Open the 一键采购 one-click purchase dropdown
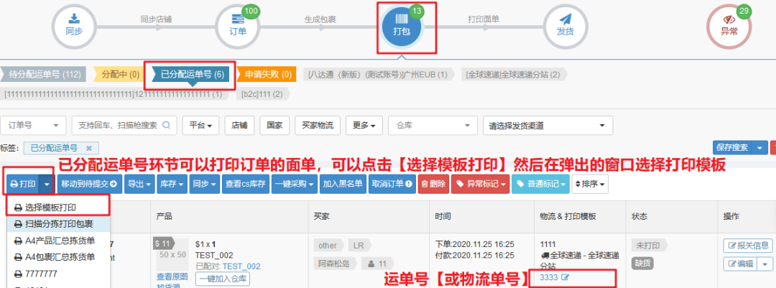776x288 pixels. [x=295, y=184]
